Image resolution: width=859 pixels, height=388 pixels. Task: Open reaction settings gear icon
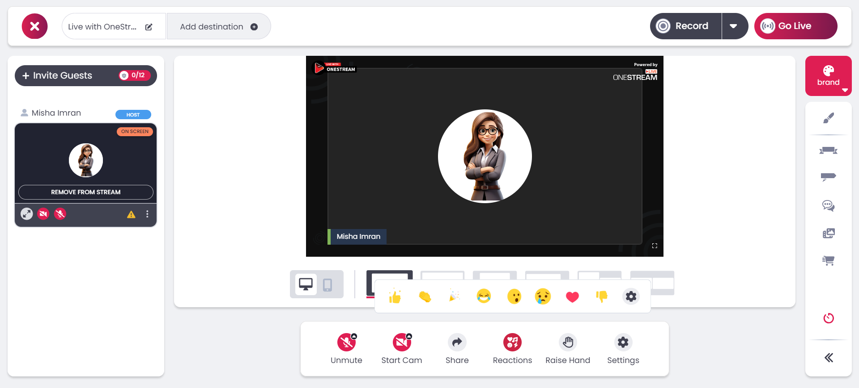(x=631, y=296)
